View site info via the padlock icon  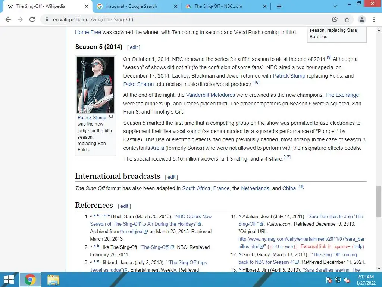[x=47, y=19]
